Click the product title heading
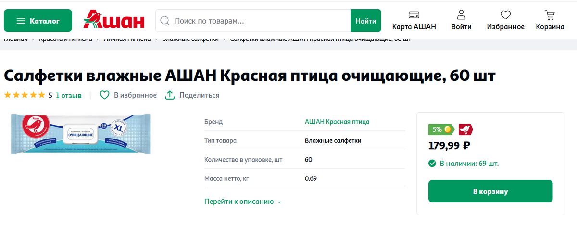 [250, 76]
